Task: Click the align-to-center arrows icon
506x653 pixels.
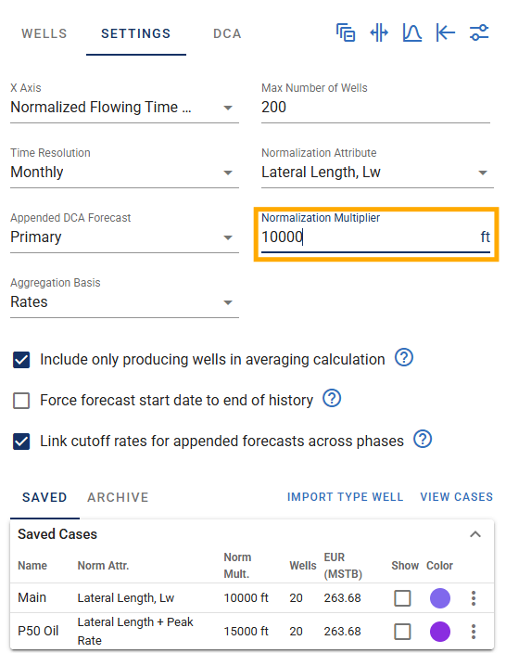Action: point(379,32)
